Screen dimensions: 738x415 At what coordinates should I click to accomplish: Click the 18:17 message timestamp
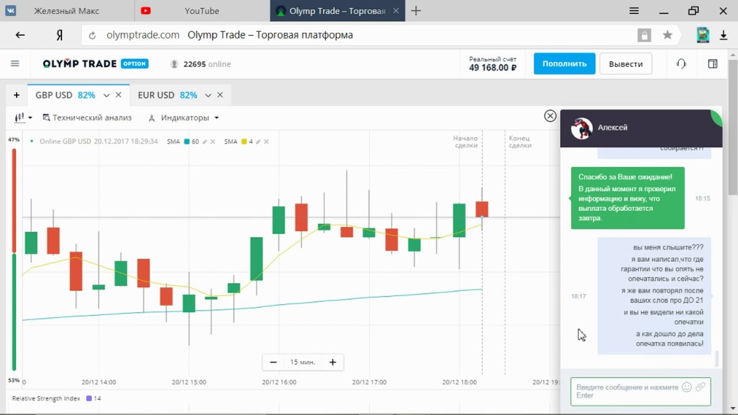(x=578, y=296)
